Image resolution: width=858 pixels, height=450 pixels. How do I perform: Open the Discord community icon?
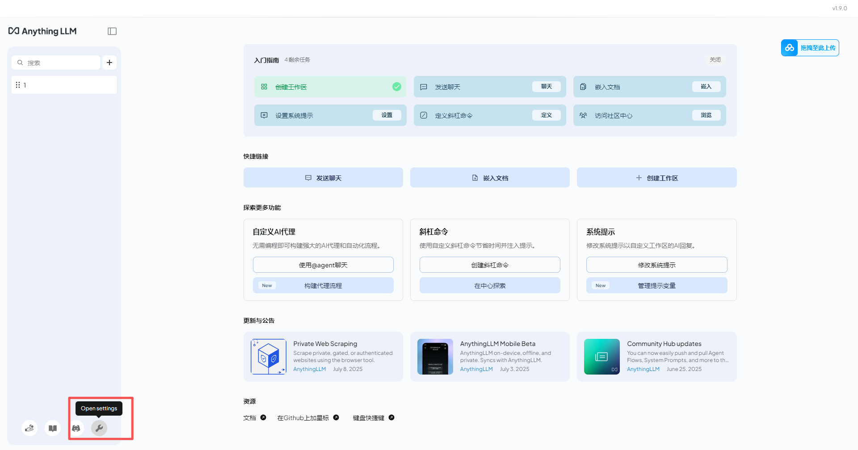(x=76, y=428)
